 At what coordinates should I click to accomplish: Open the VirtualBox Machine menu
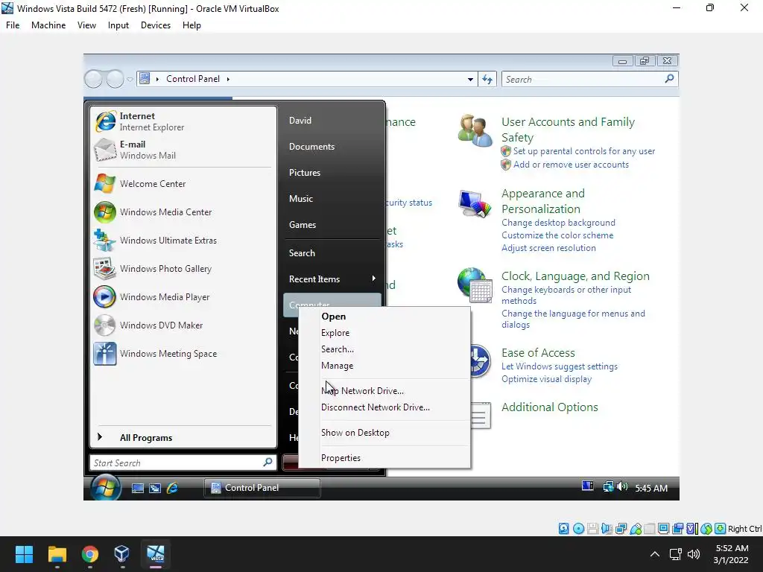click(48, 25)
